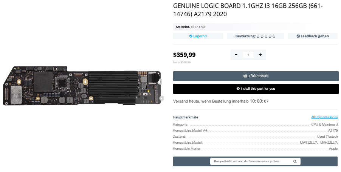Click the Lagernd stock status badge
The width and height of the screenshot is (341, 172).
[198, 36]
